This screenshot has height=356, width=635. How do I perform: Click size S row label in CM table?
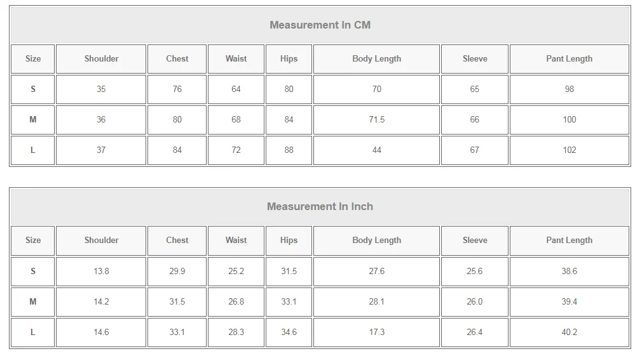pyautogui.click(x=33, y=89)
